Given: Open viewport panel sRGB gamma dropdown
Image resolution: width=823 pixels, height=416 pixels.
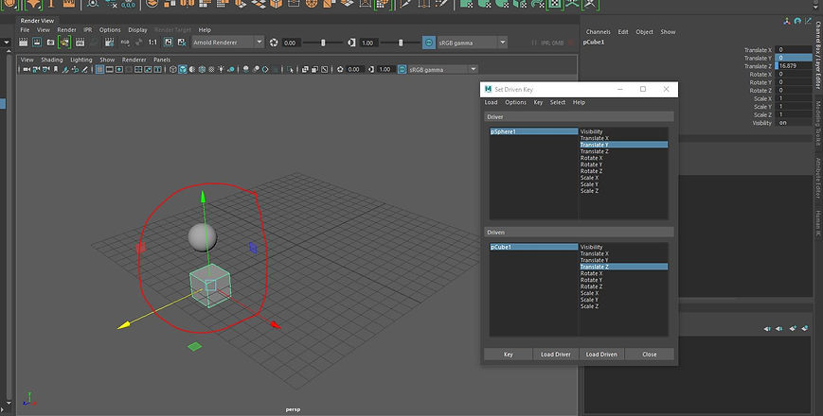Looking at the screenshot, I should 442,69.
